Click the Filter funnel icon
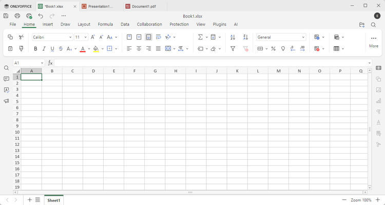385x205 pixels. (233, 49)
